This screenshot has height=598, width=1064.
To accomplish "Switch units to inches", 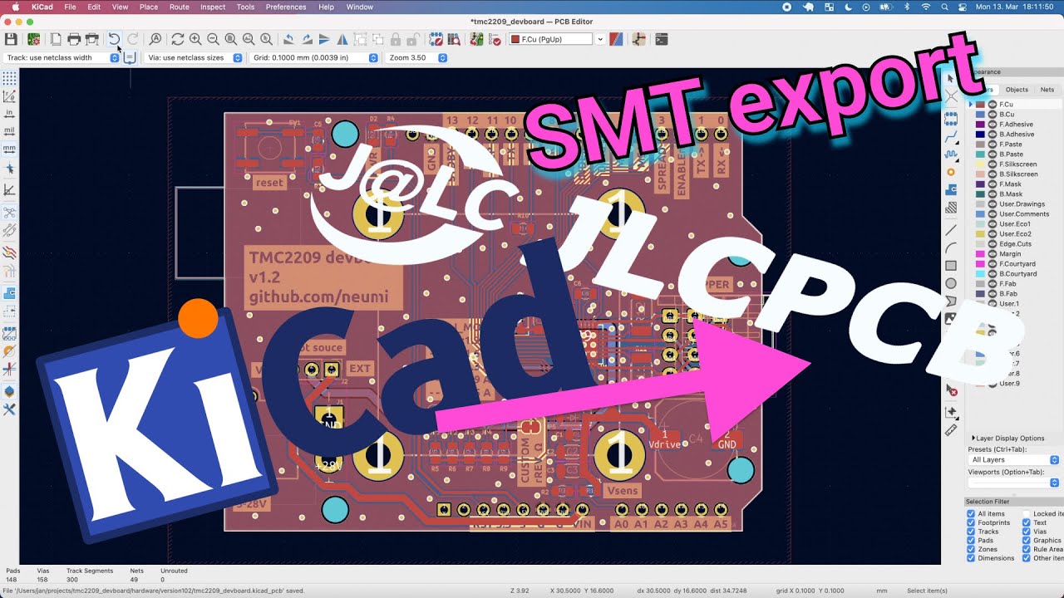I will click(9, 113).
